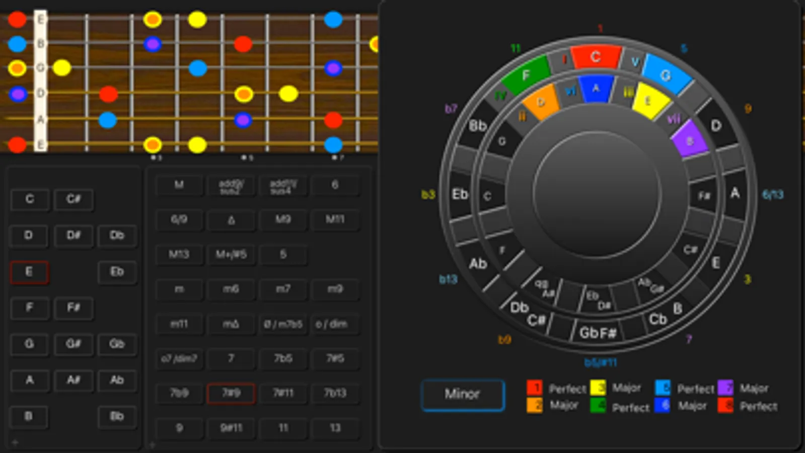805x453 pixels.
Task: Select the o/dim diminished chord
Action: (335, 324)
